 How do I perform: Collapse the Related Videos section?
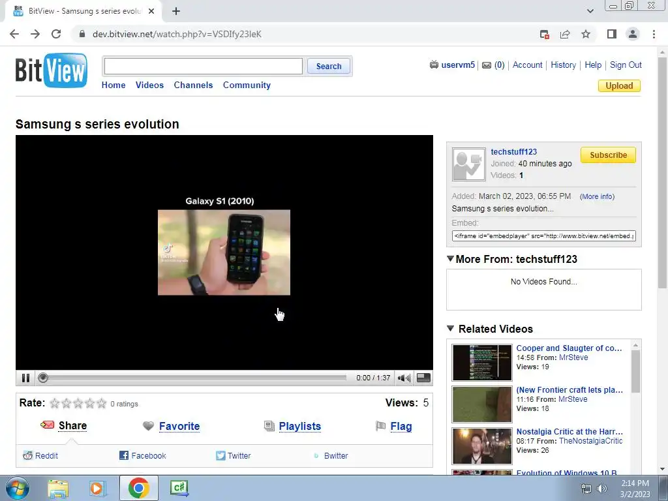[450, 328]
